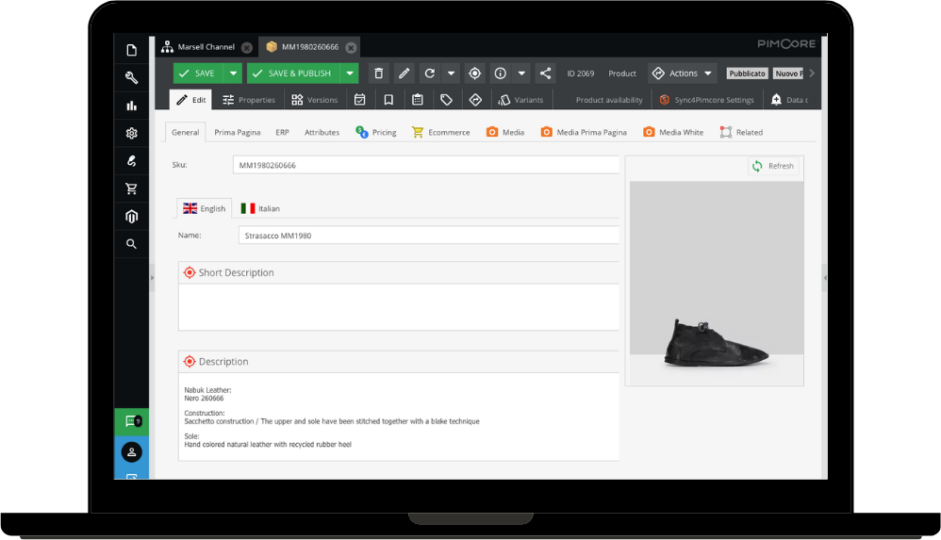Click into the Short Description text area

click(399, 306)
